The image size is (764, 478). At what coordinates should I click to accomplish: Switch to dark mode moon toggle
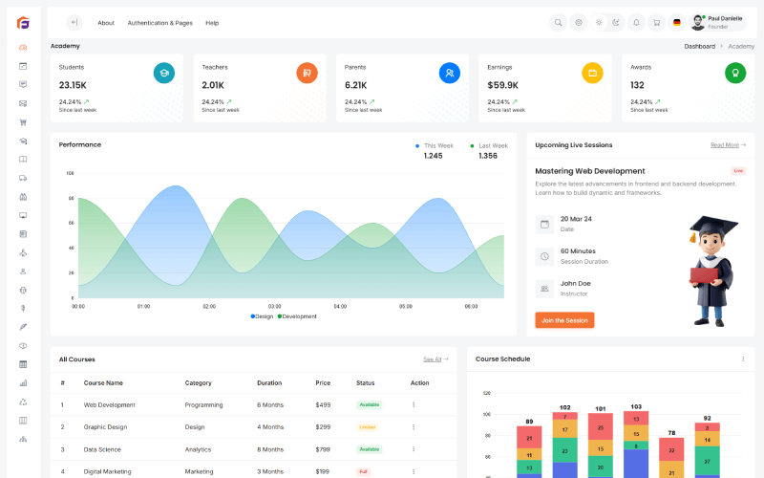tap(617, 22)
